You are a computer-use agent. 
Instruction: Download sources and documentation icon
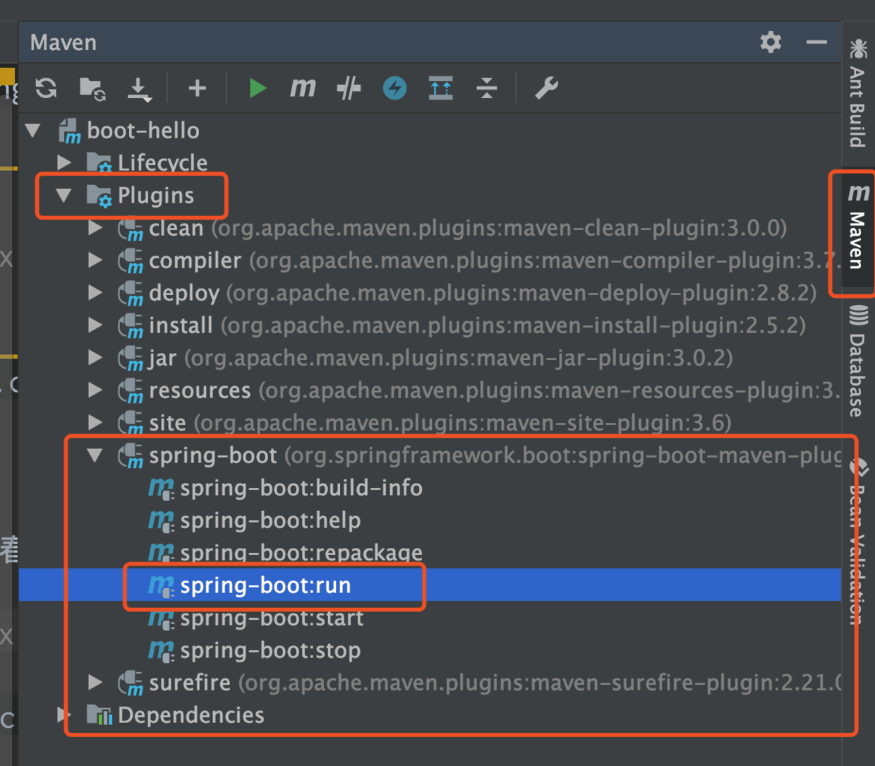[x=138, y=88]
